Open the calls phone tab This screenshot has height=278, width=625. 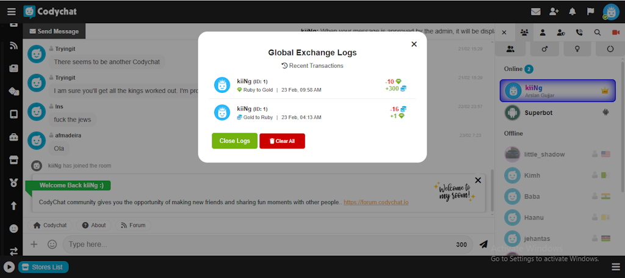(x=579, y=33)
